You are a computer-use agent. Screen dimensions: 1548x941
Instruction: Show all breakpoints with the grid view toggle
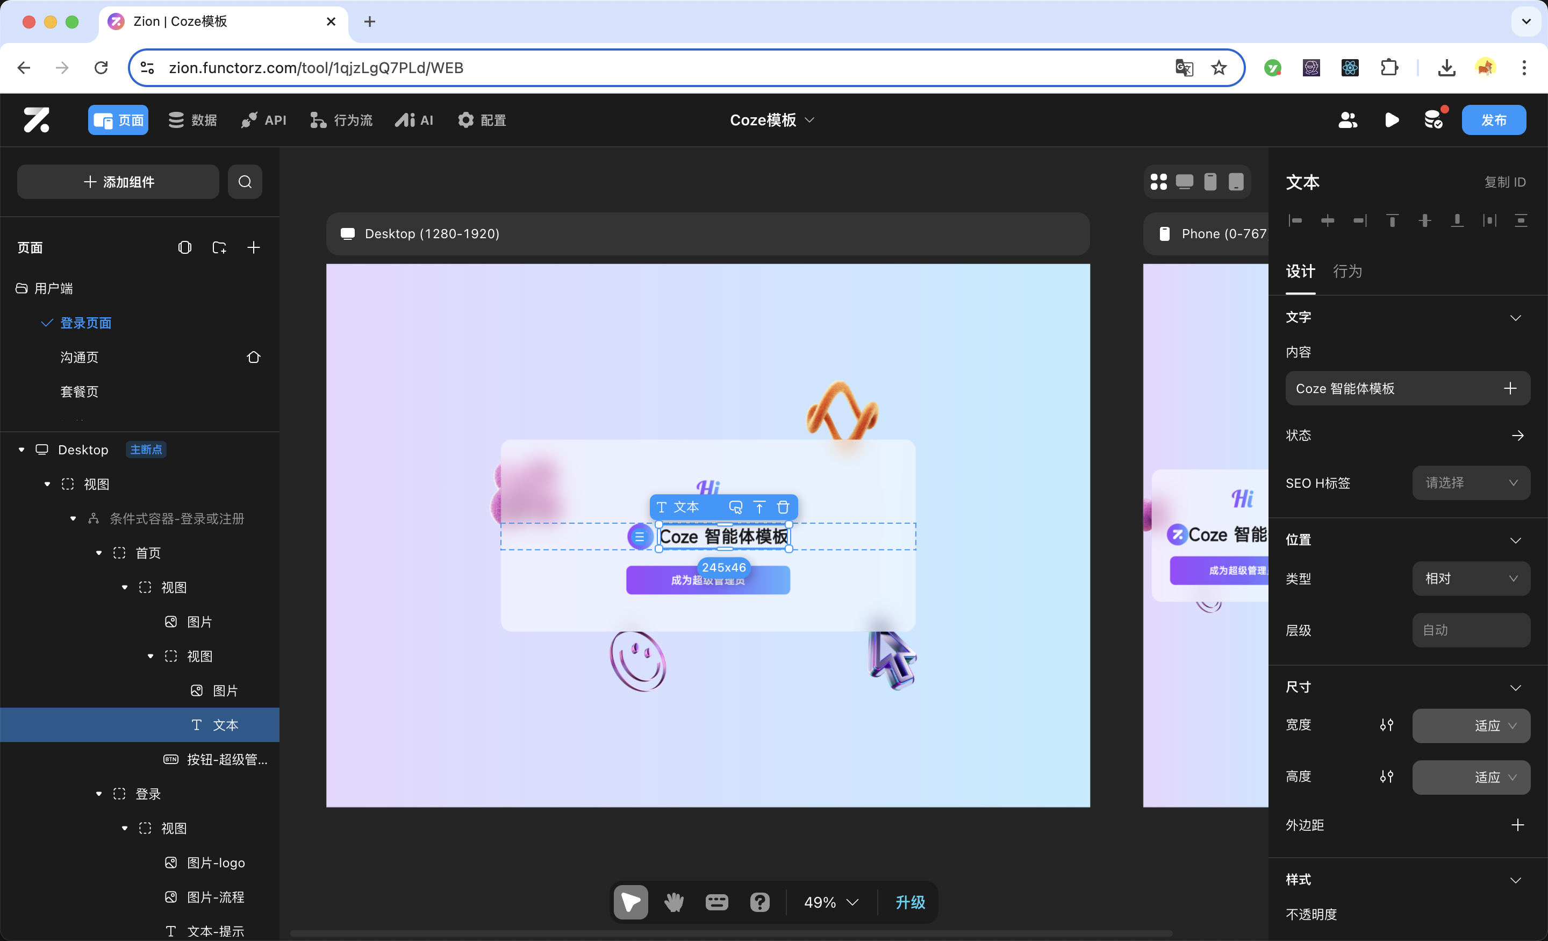(1158, 182)
